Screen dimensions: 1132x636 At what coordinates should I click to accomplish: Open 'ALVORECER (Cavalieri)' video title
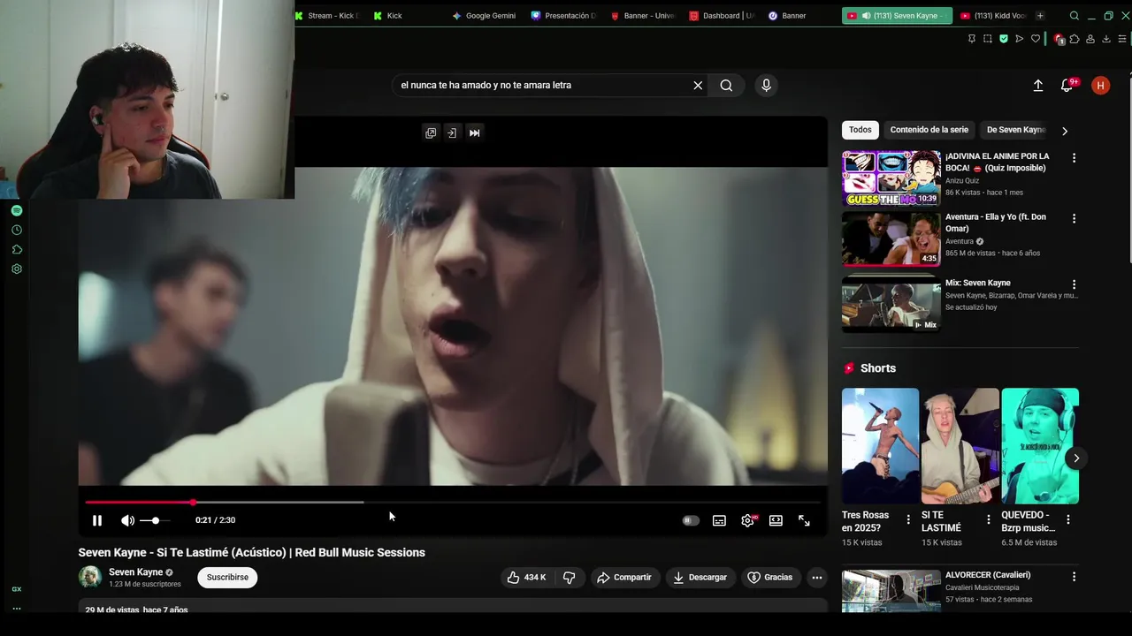click(988, 575)
